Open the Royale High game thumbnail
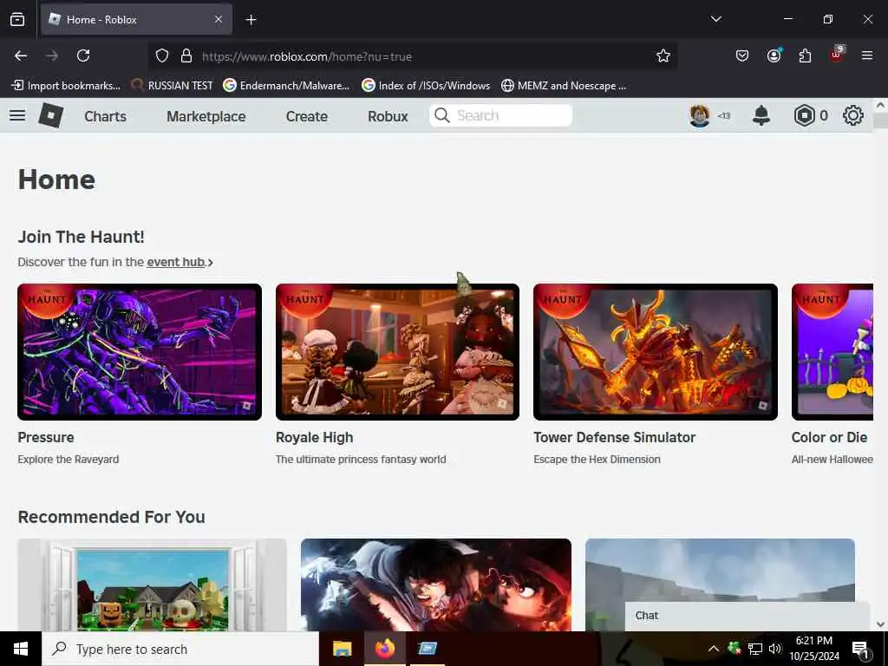Image resolution: width=888 pixels, height=666 pixels. coord(397,352)
